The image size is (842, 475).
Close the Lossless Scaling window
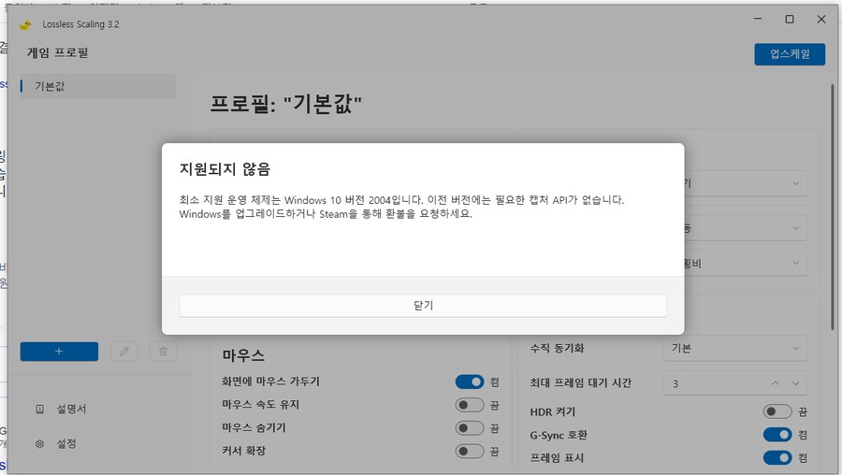821,19
